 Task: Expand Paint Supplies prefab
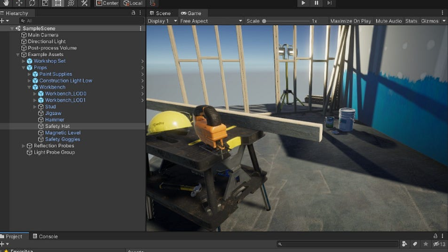pyautogui.click(x=29, y=74)
